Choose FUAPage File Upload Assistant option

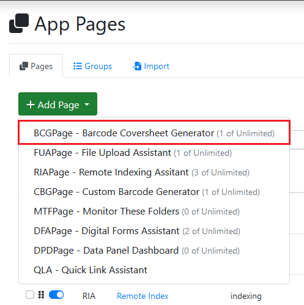point(154,153)
